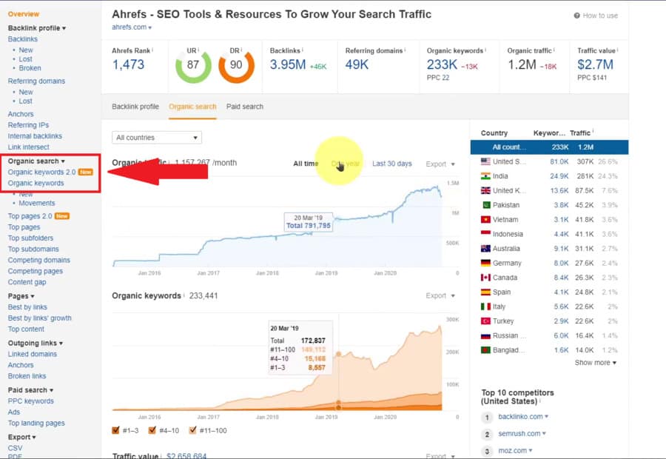Screen dimensions: 666x459
Task: Open Export menu for Organic keywords chart
Action: [x=440, y=296]
